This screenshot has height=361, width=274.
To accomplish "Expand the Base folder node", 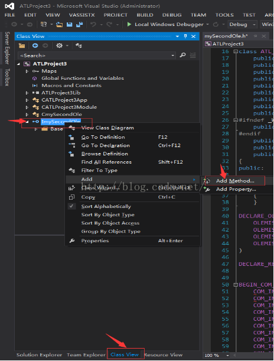I will [x=36, y=129].
